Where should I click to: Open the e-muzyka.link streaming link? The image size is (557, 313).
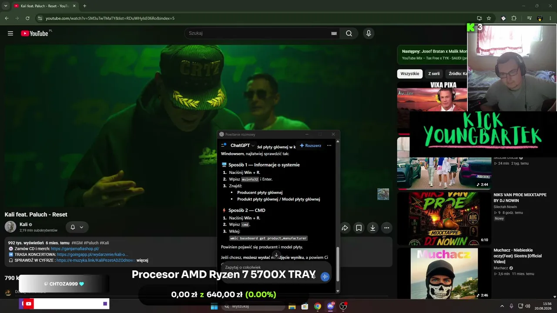95,260
